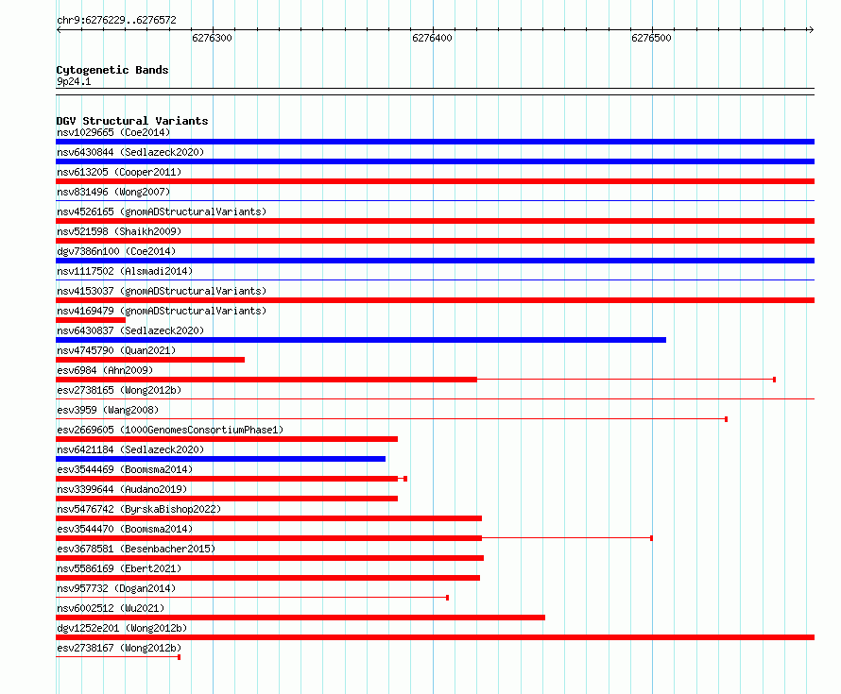The height and width of the screenshot is (694, 841).
Task: Open the nsv6421184 (Sedlazeck2020) label
Action: [x=130, y=449]
